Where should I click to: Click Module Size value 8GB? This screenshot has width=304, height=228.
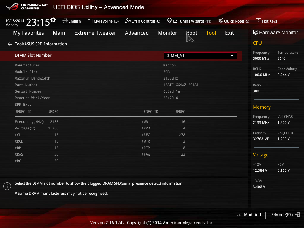coord(166,72)
